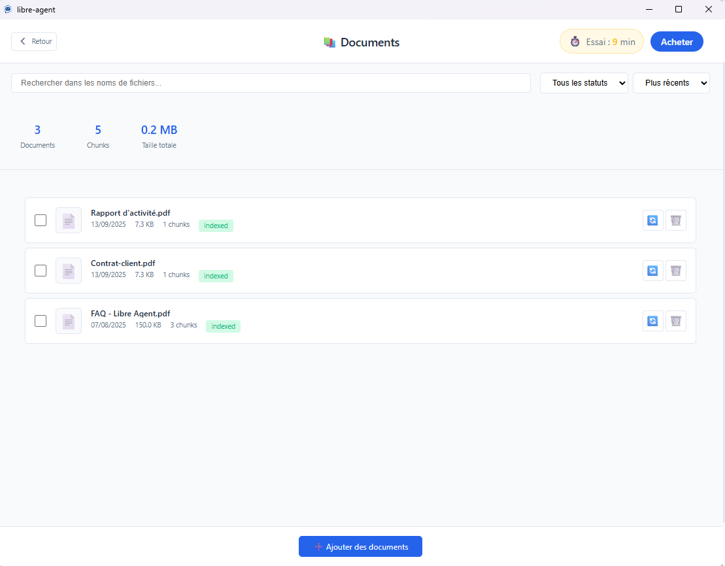Reindex the FAQ - Libre Agent.pdf document
Viewport: 725px width, 566px height.
[652, 321]
